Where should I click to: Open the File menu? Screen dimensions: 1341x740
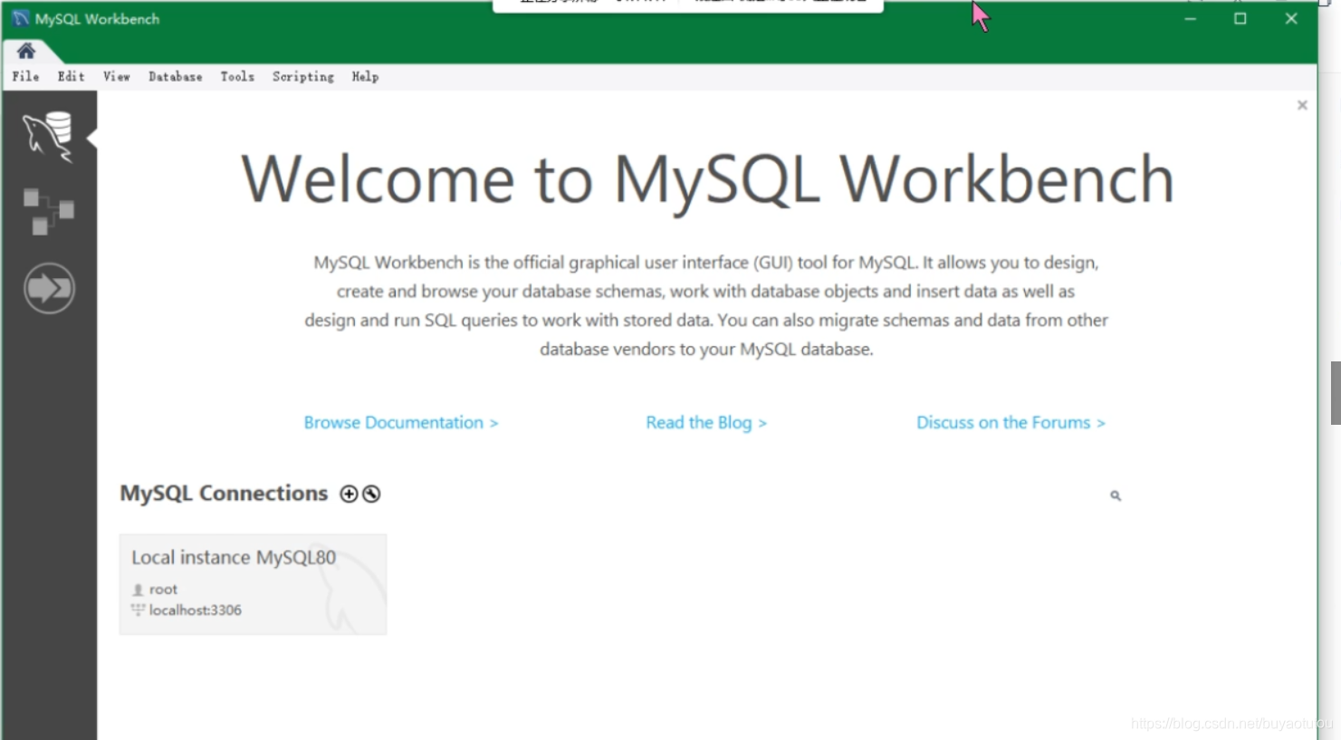(25, 77)
